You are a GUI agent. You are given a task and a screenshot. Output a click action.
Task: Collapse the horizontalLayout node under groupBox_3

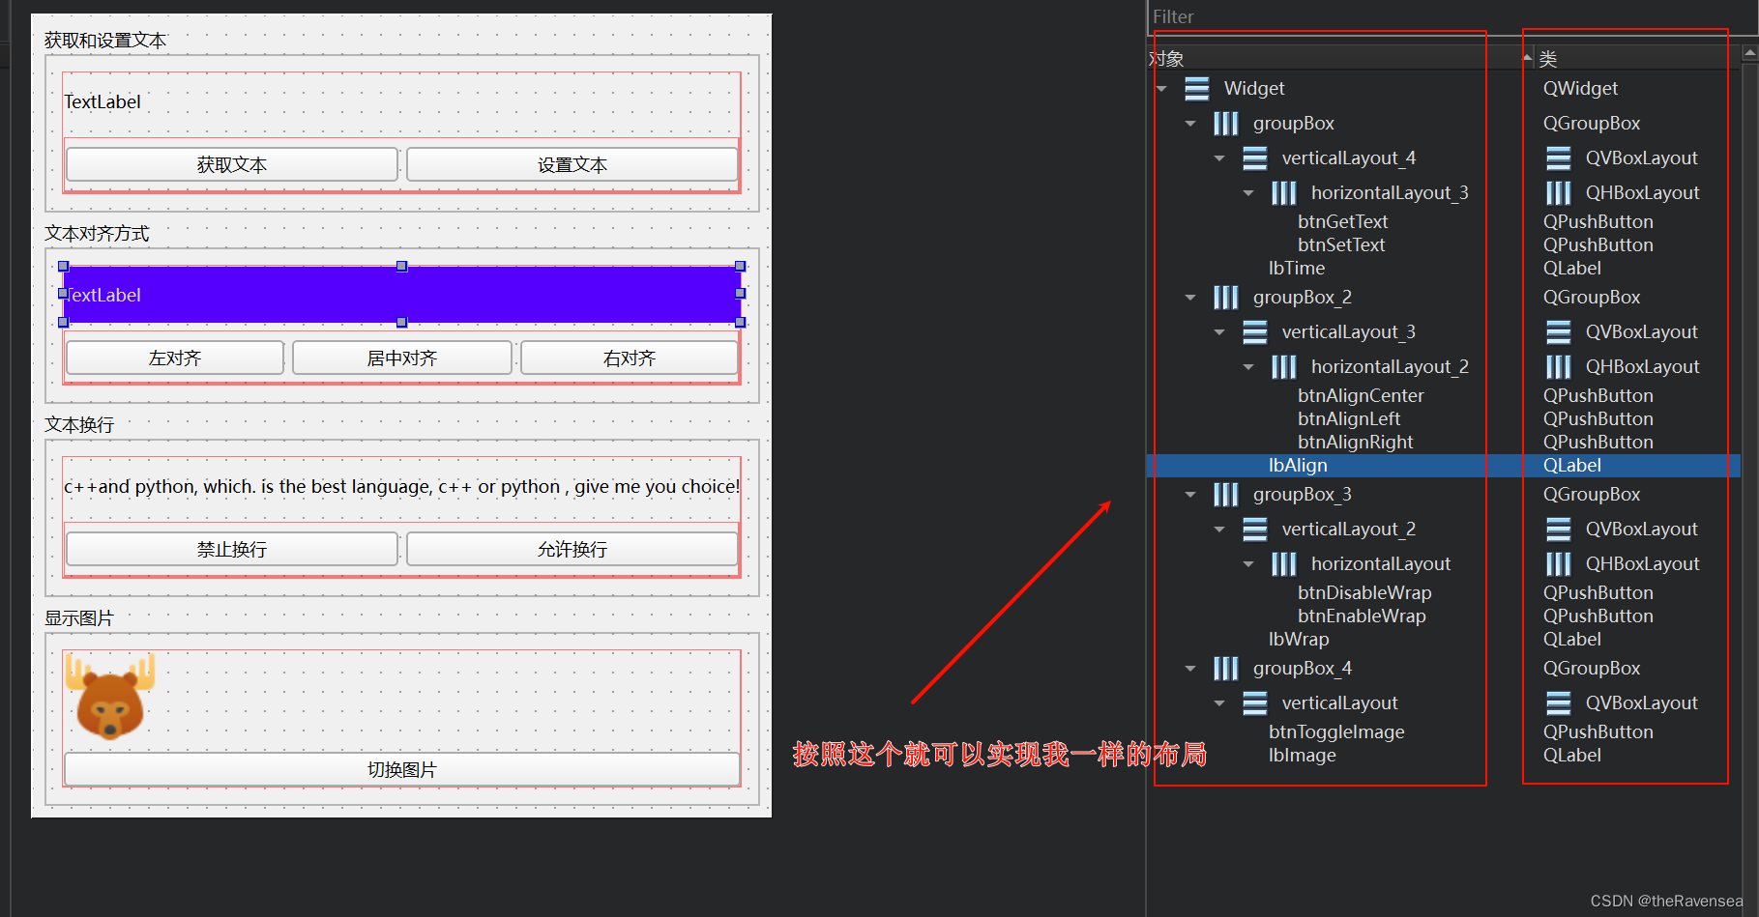[x=1248, y=564]
